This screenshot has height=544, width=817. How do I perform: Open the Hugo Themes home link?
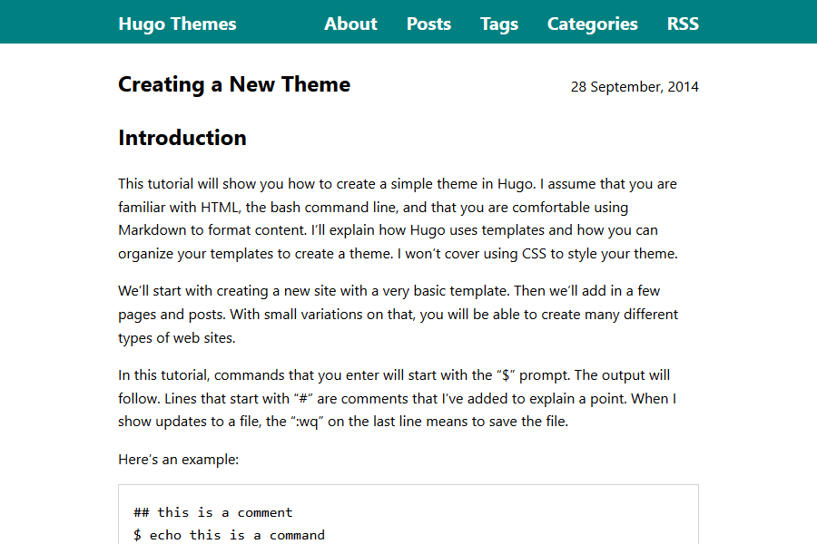click(177, 24)
